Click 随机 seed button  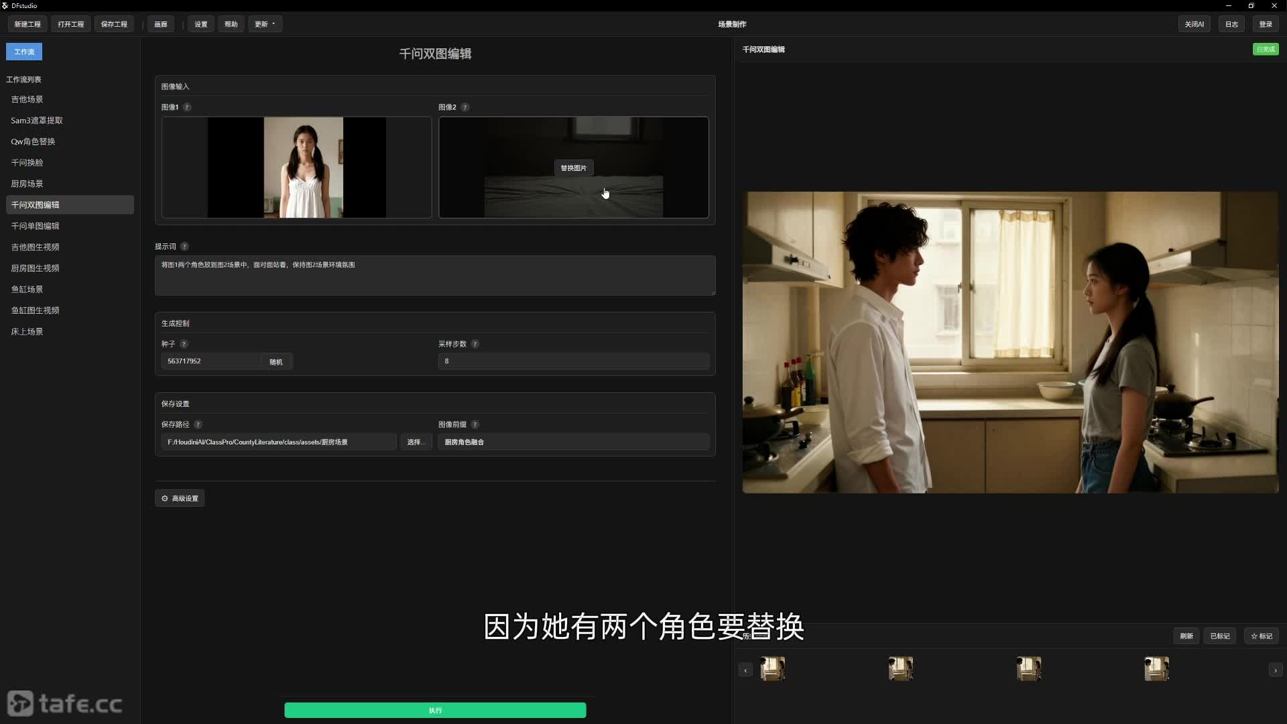tap(276, 362)
